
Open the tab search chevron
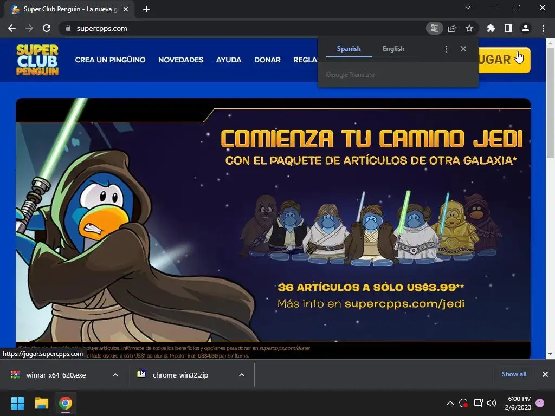point(468,8)
